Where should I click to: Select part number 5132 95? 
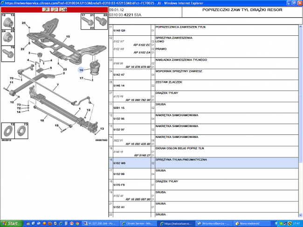pos(119,119)
